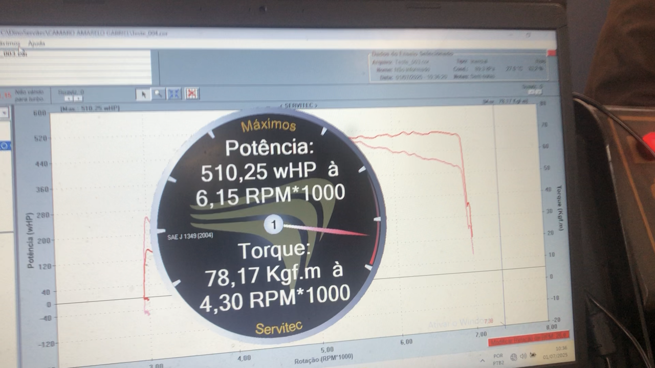This screenshot has width=655, height=368.
Task: Select the arrow pointer tool
Action: pyautogui.click(x=143, y=94)
